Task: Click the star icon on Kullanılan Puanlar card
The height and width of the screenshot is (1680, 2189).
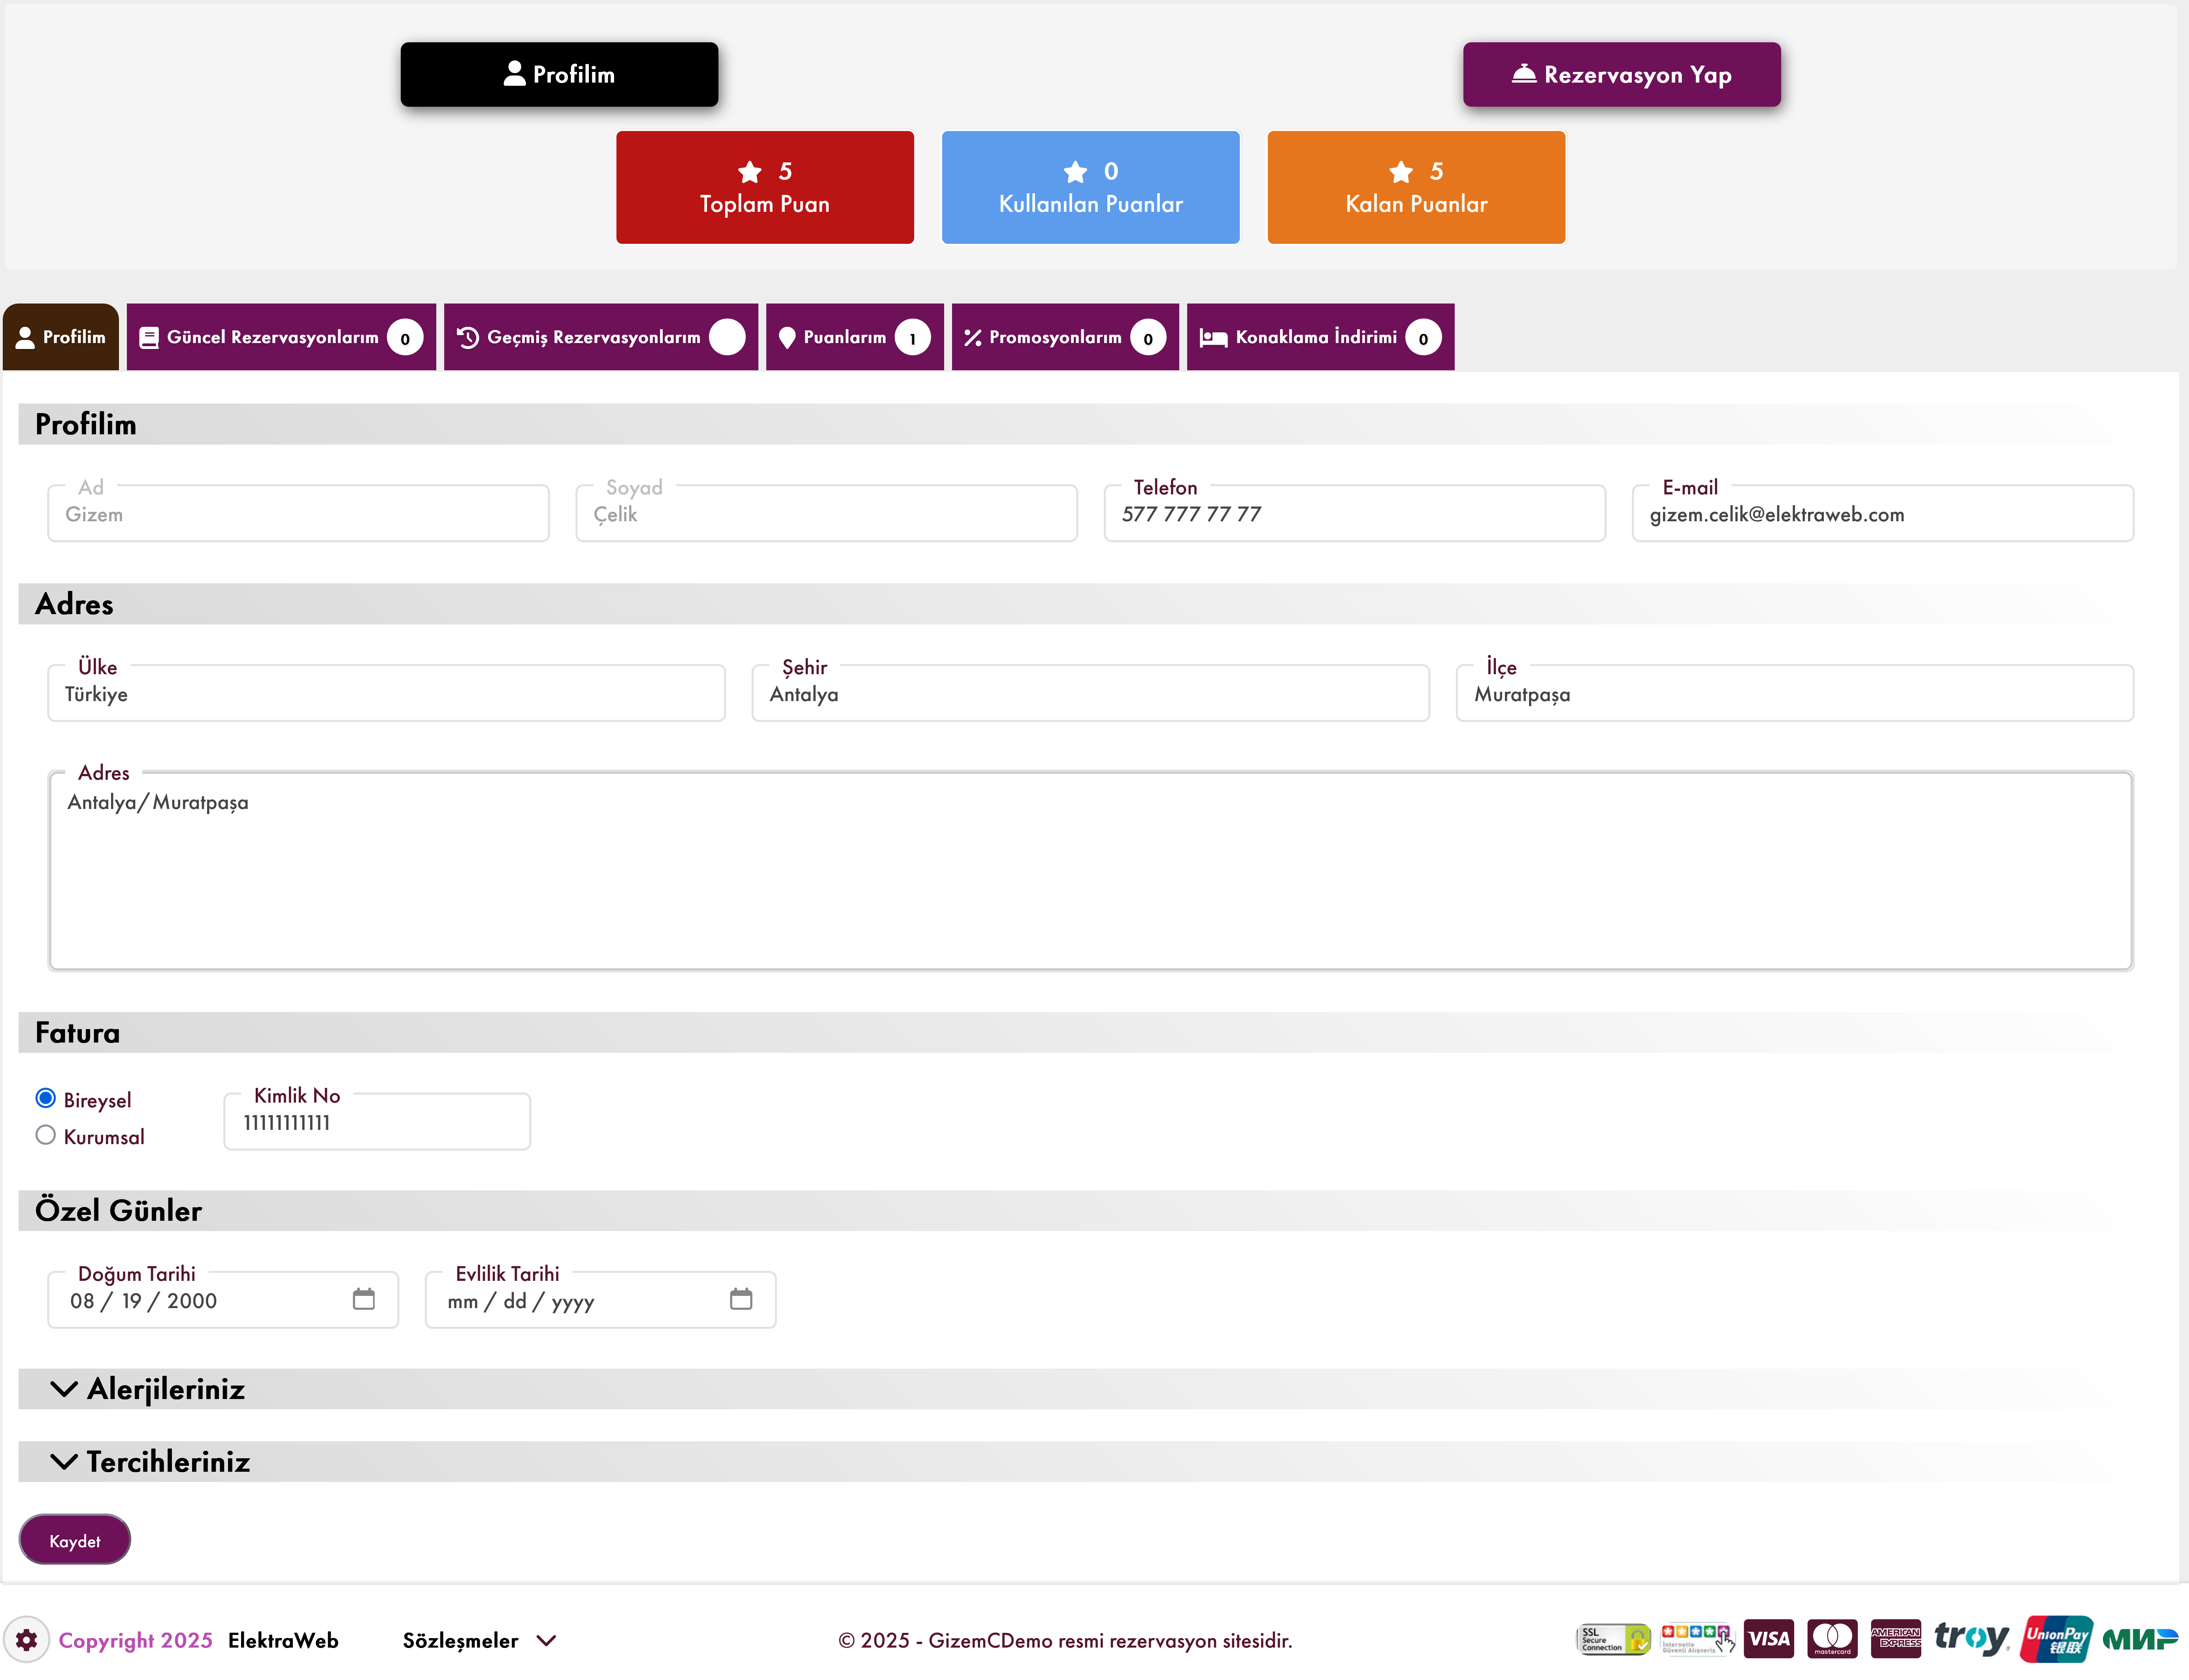Action: 1076,172
